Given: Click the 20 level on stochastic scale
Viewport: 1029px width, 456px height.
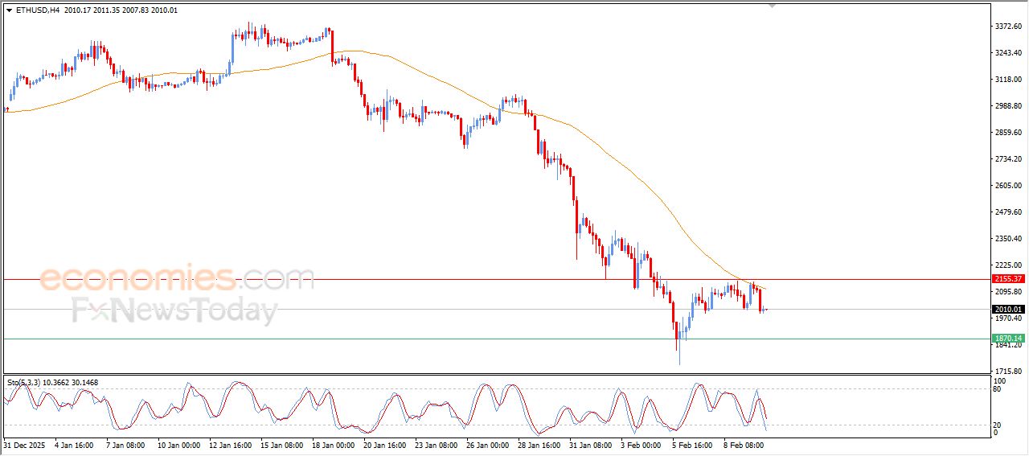Looking at the screenshot, I should coord(998,425).
